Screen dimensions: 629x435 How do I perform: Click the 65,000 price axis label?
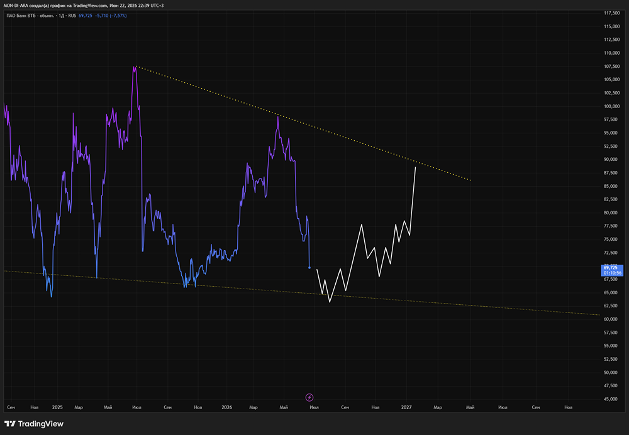click(x=611, y=293)
